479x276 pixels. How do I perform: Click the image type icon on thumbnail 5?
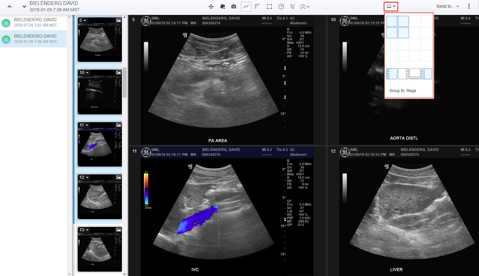[x=119, y=20]
